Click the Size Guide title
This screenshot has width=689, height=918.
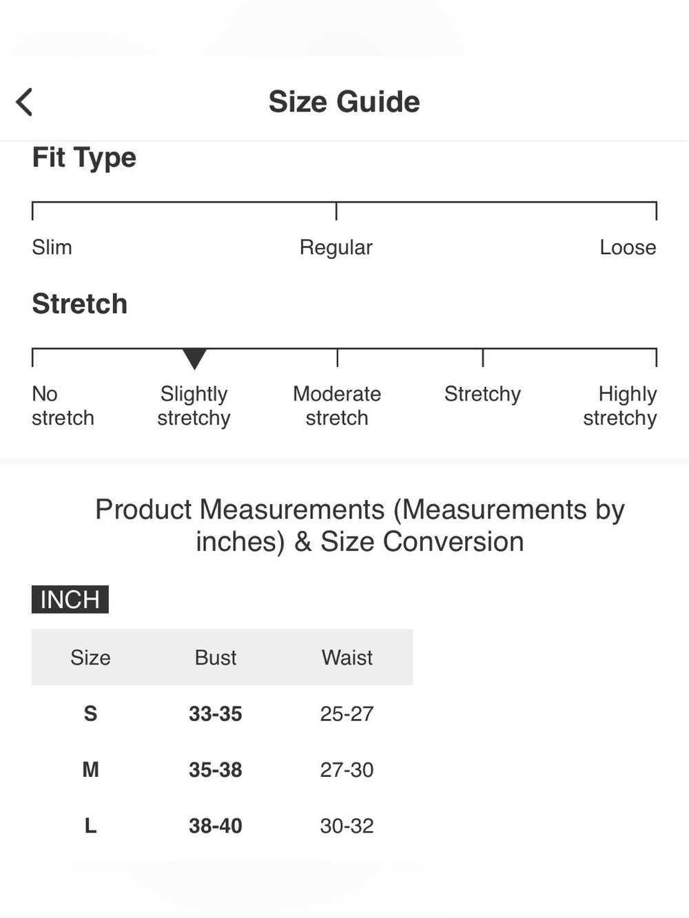point(344,102)
